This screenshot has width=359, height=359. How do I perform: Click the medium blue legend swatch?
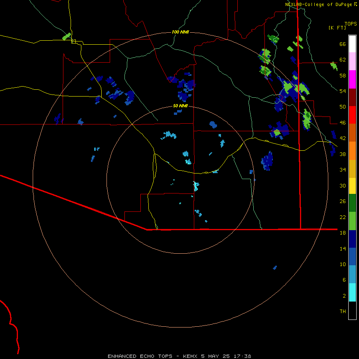pos(352,256)
